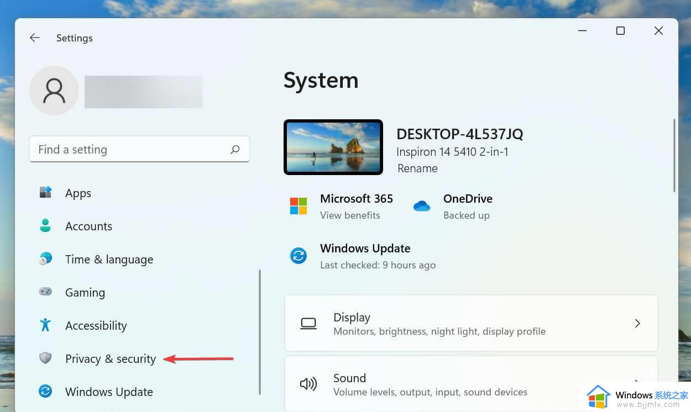Click the Accounts person icon
The image size is (691, 412).
click(45, 226)
